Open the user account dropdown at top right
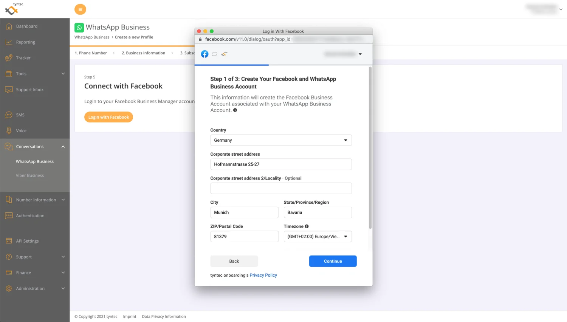The width and height of the screenshot is (567, 322). (x=544, y=9)
